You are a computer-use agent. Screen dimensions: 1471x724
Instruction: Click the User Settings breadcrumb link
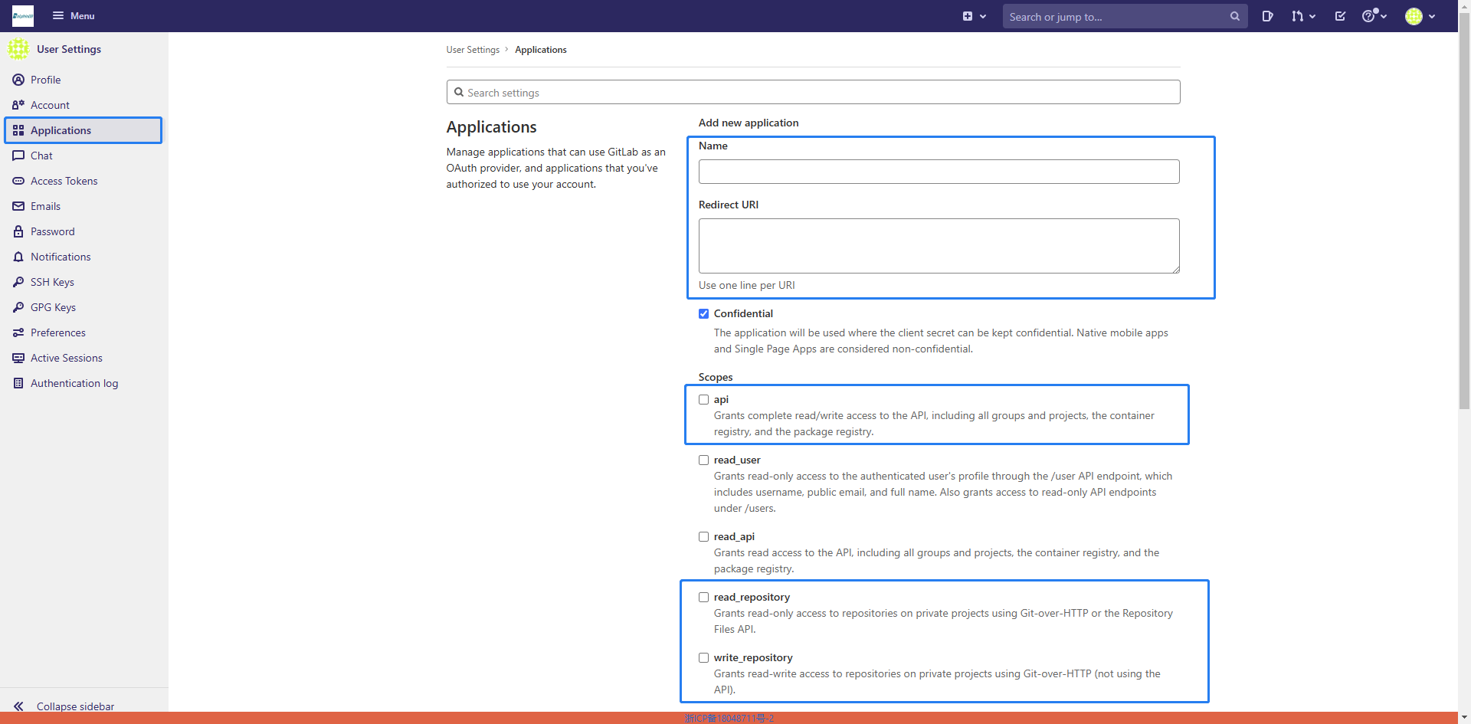[x=473, y=50]
